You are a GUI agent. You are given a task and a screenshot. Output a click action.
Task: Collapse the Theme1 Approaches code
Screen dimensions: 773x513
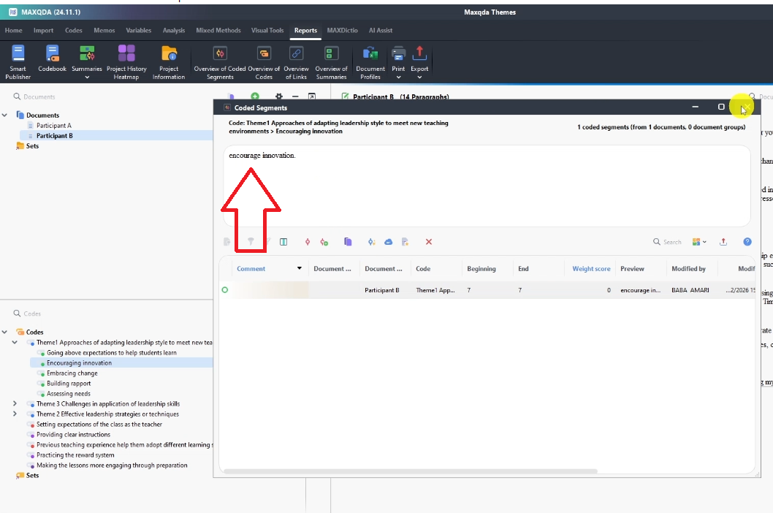[x=15, y=342]
